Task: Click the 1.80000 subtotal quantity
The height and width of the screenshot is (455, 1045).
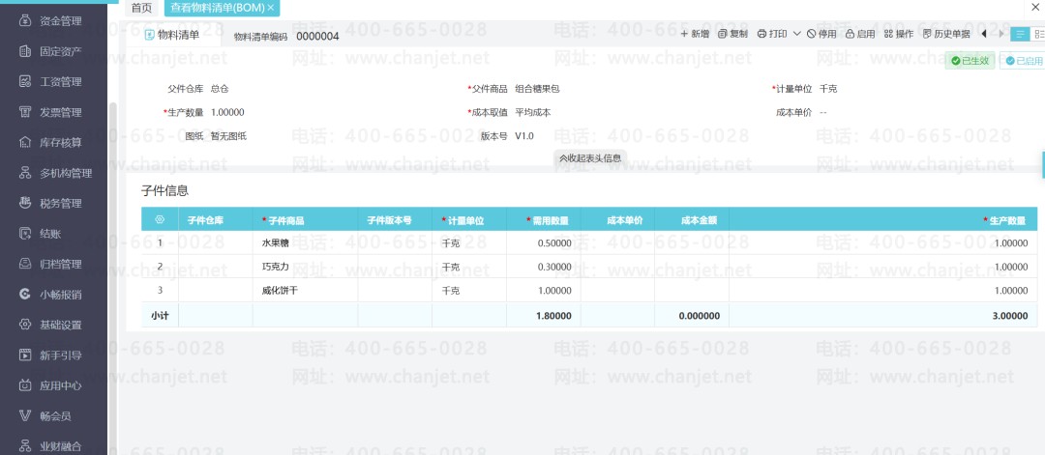Action: [x=553, y=315]
